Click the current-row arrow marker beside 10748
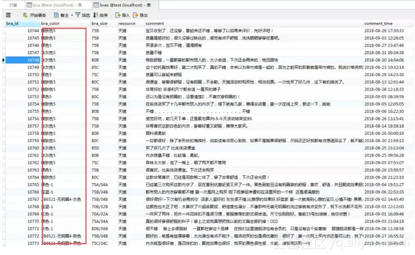Viewport: 415px width, 255px height. (3, 60)
